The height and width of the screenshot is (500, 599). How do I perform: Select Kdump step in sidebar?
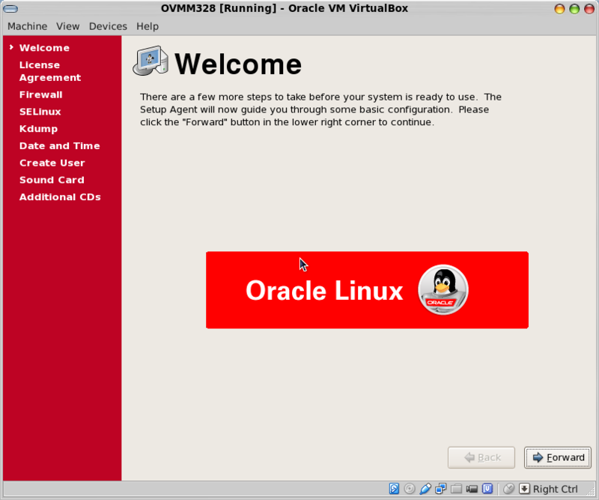point(39,128)
